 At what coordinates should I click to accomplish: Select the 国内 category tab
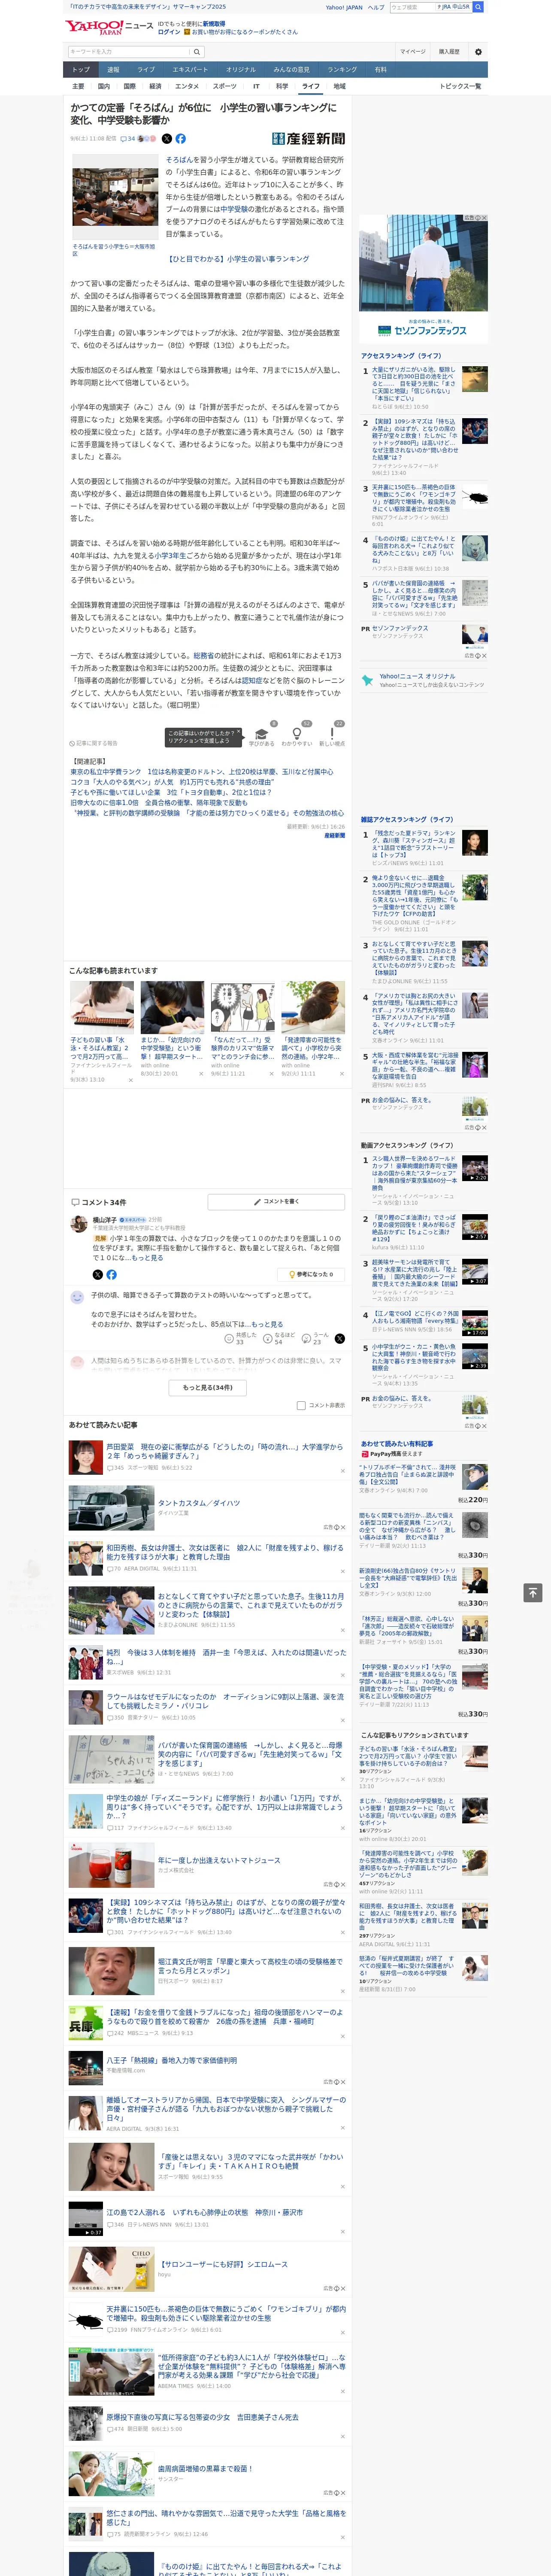pos(104,86)
